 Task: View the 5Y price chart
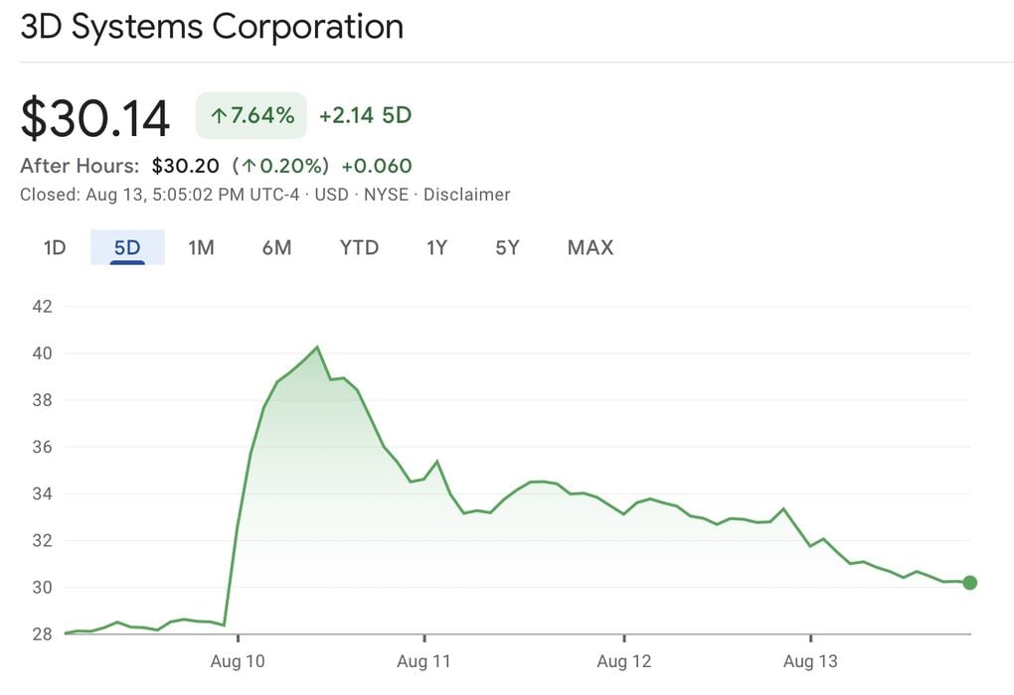(507, 247)
